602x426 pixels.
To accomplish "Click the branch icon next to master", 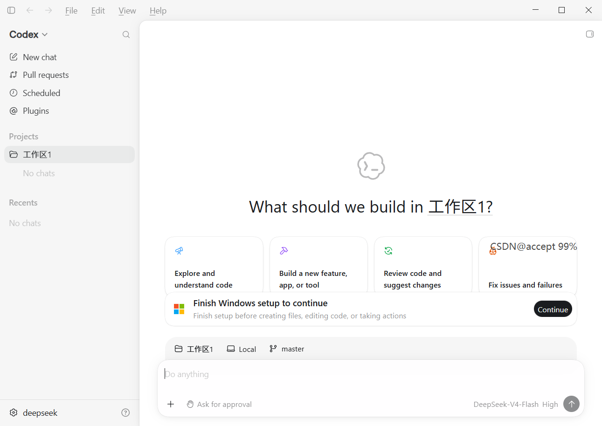I will tap(273, 349).
